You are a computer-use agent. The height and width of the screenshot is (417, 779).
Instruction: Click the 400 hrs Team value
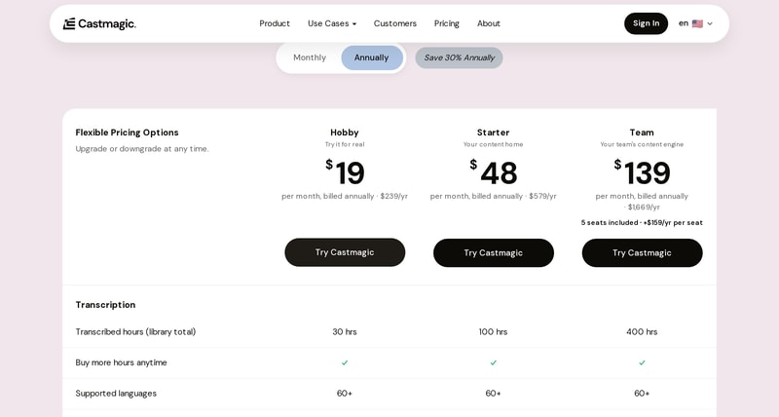[642, 332]
